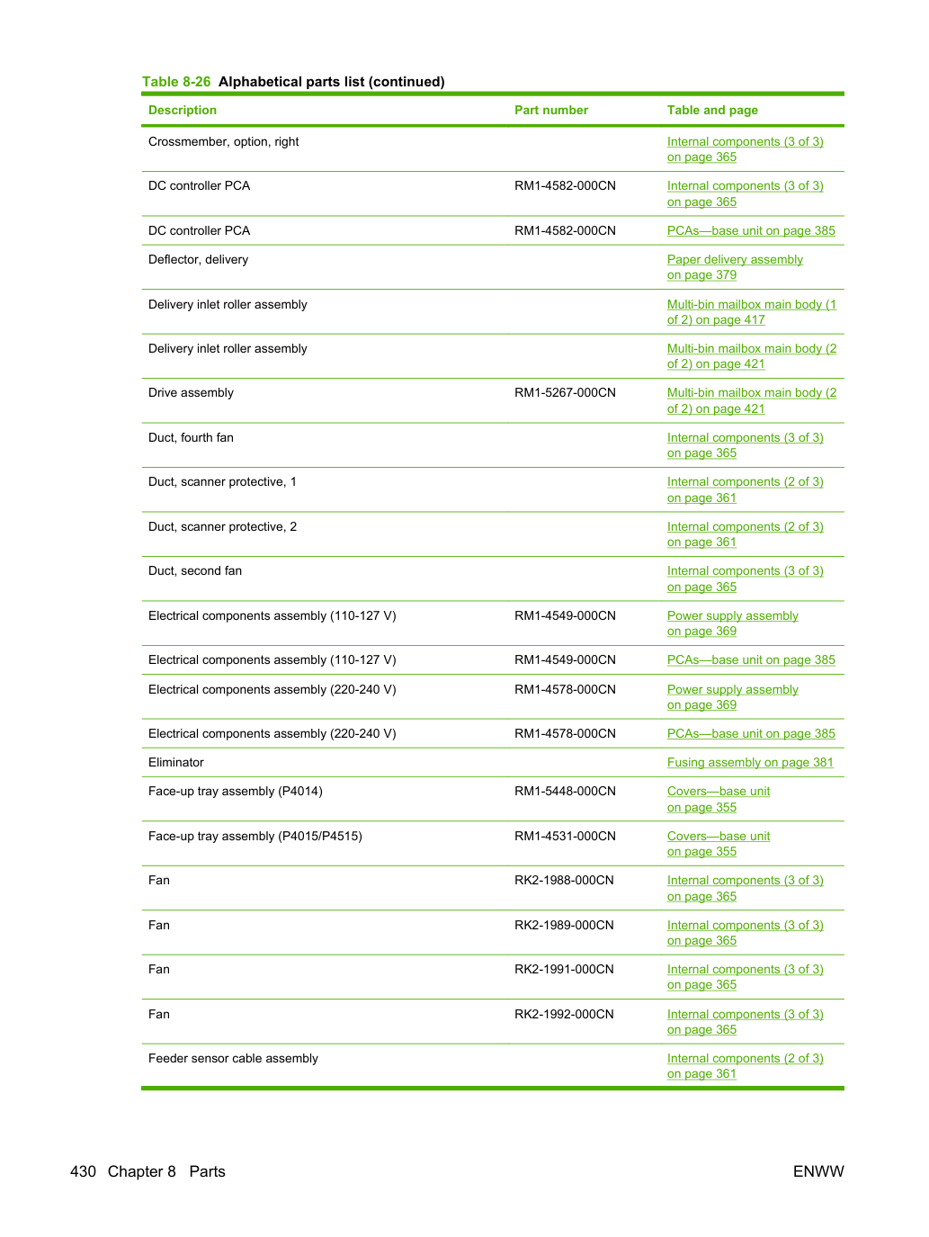Open Covers—base unit link for P4014 tray
This screenshot has height=1237, width=929.
point(719,799)
